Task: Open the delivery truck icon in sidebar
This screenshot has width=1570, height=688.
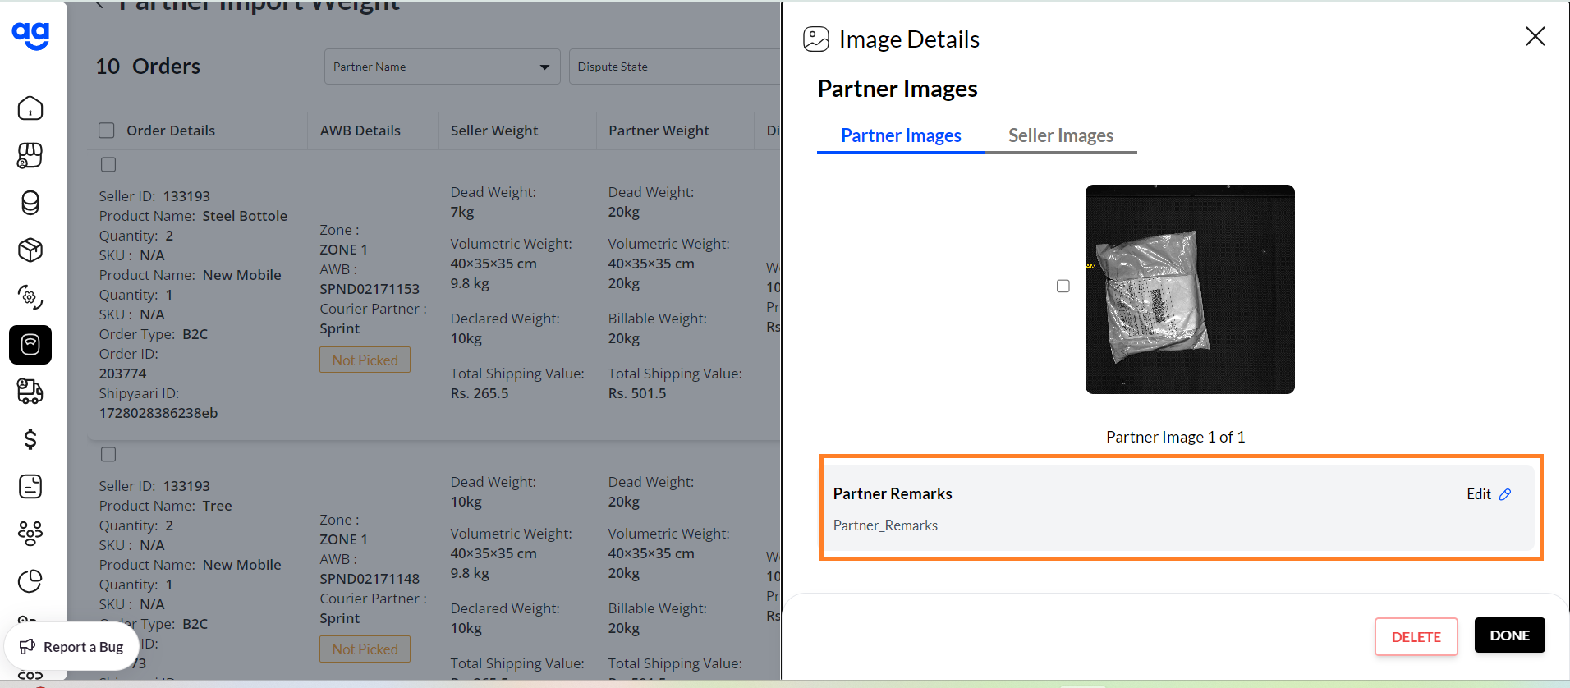Action: click(x=30, y=392)
